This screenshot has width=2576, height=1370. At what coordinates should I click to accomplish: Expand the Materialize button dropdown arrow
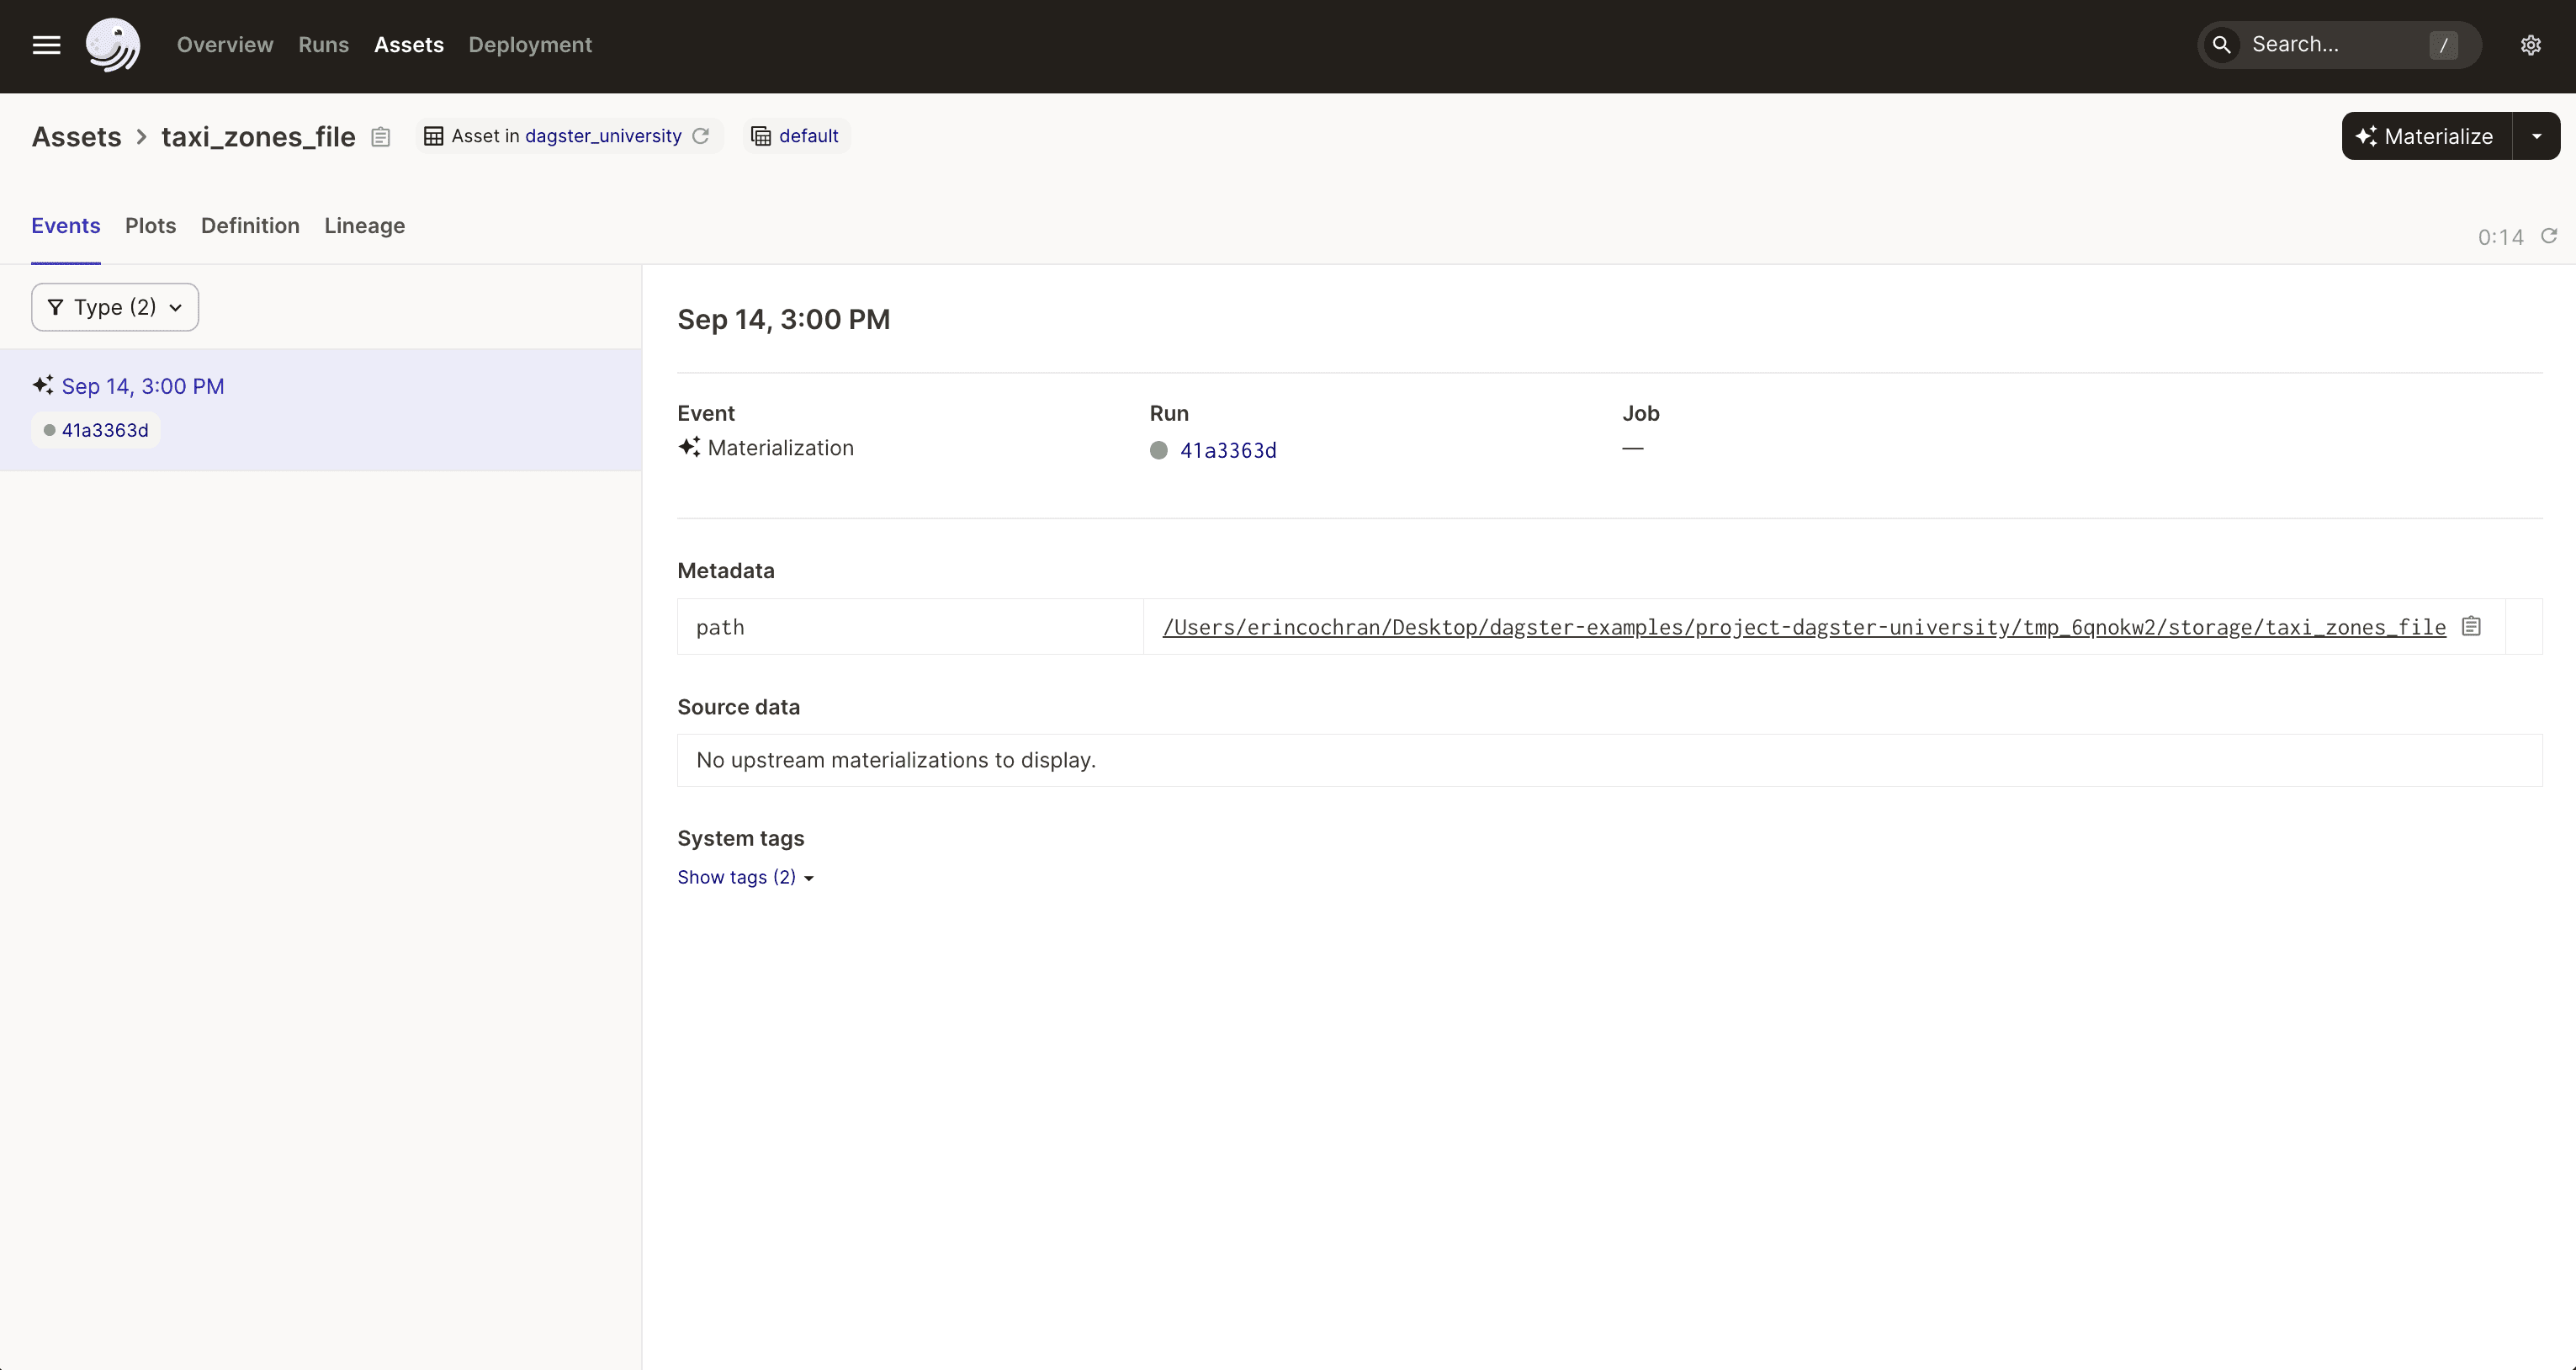(x=2537, y=136)
